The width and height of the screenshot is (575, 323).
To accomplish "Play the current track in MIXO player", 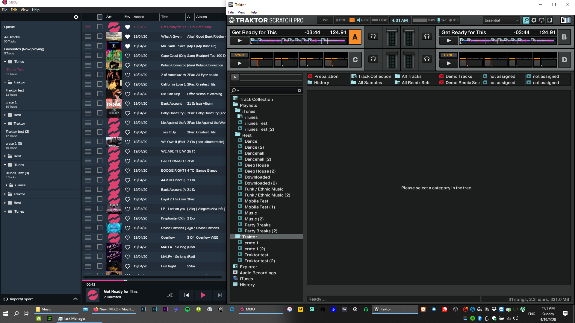I will click(x=203, y=295).
